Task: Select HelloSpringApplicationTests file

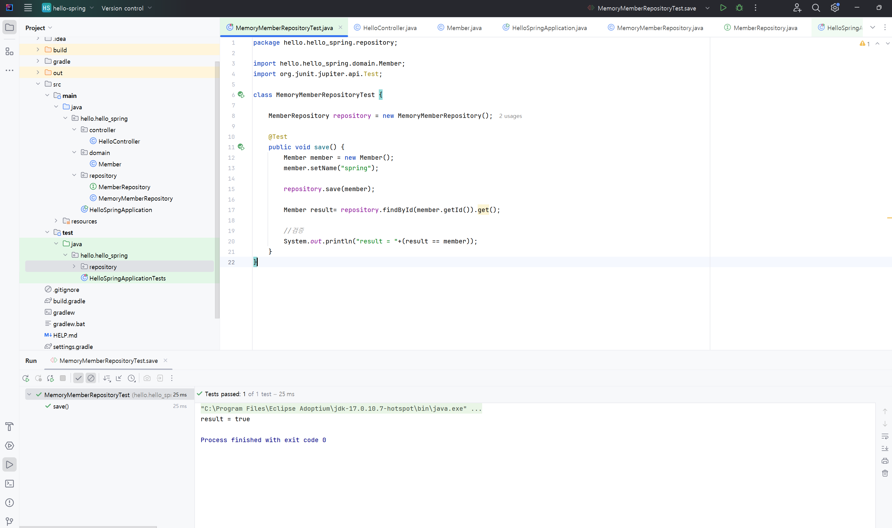Action: click(123, 278)
